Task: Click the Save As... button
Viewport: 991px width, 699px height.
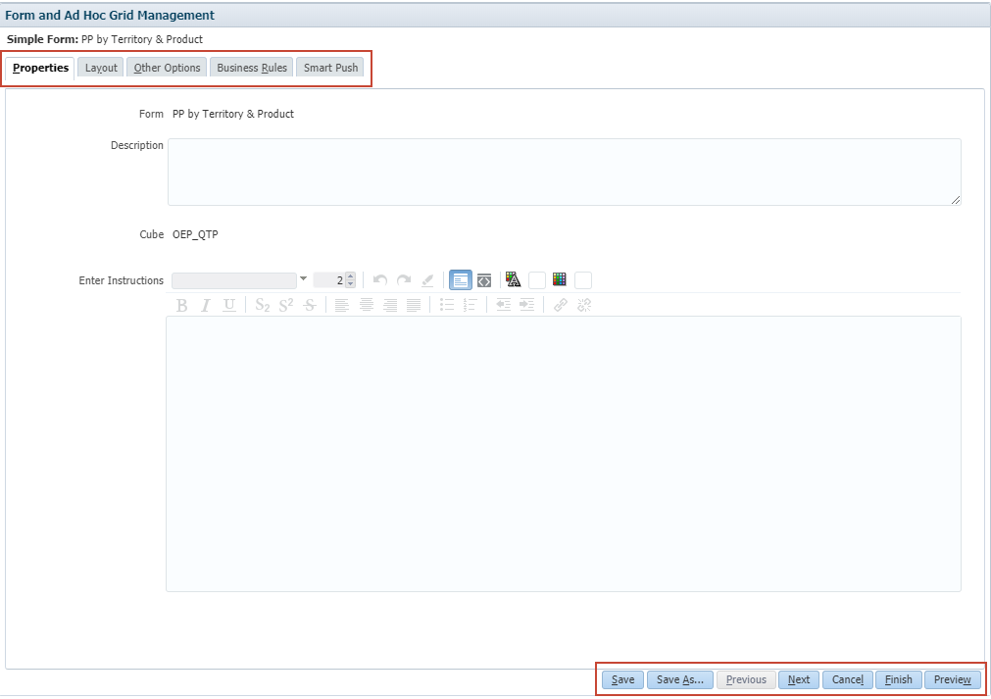Action: pyautogui.click(x=680, y=679)
